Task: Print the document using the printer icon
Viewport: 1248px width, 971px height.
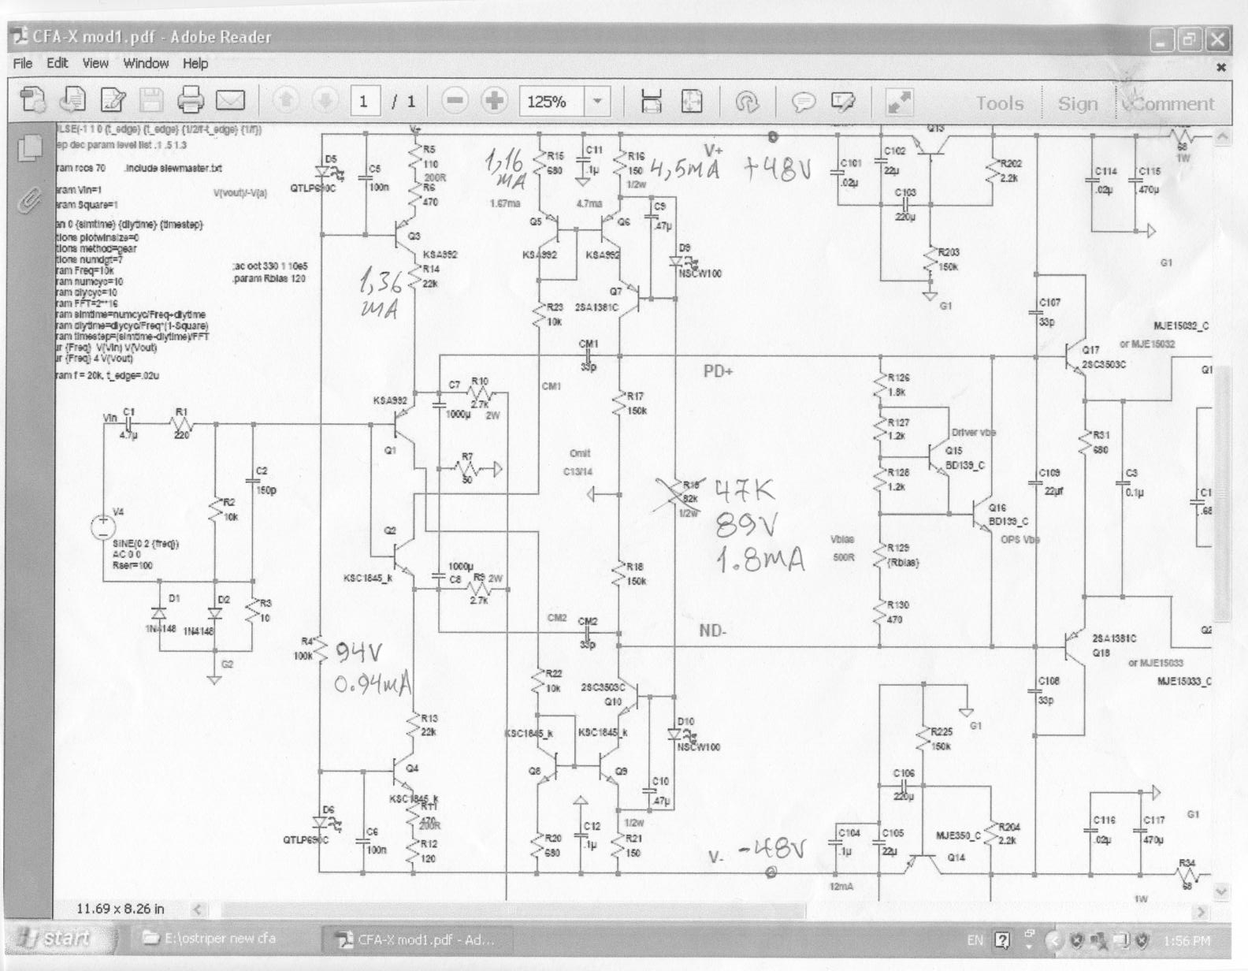Action: coord(191,100)
